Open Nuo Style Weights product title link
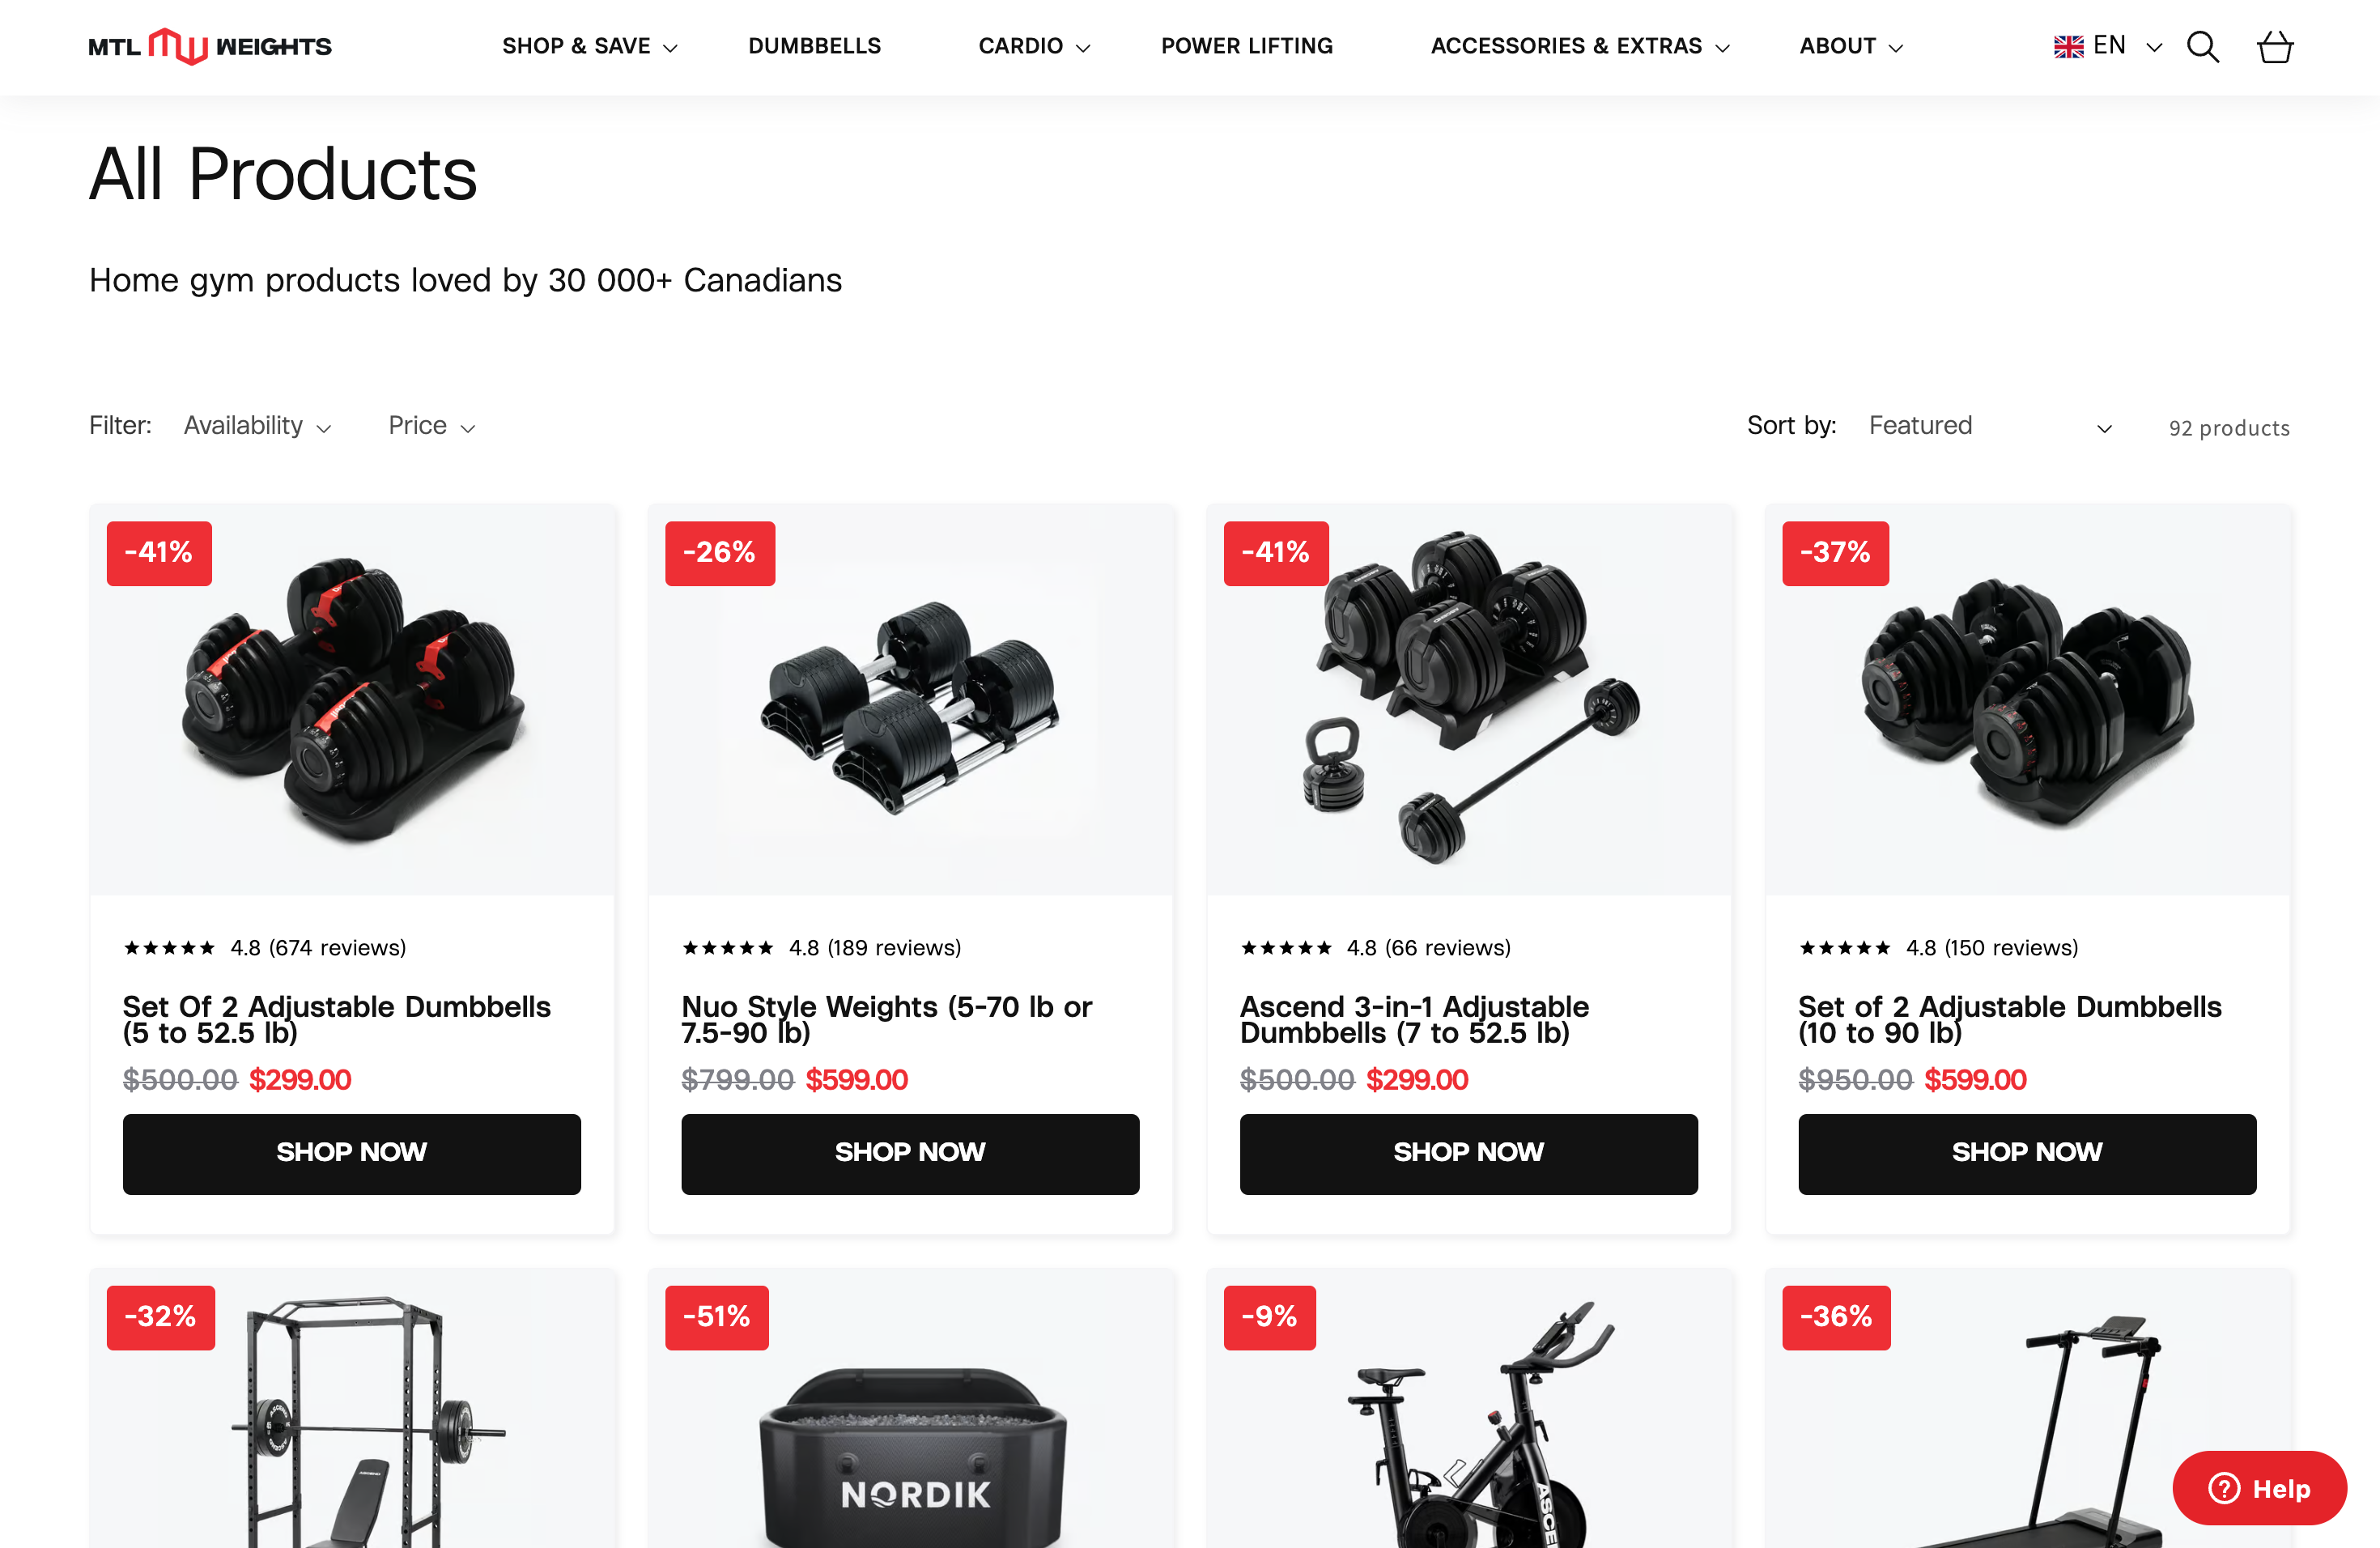Image resolution: width=2380 pixels, height=1548 pixels. 886,1019
